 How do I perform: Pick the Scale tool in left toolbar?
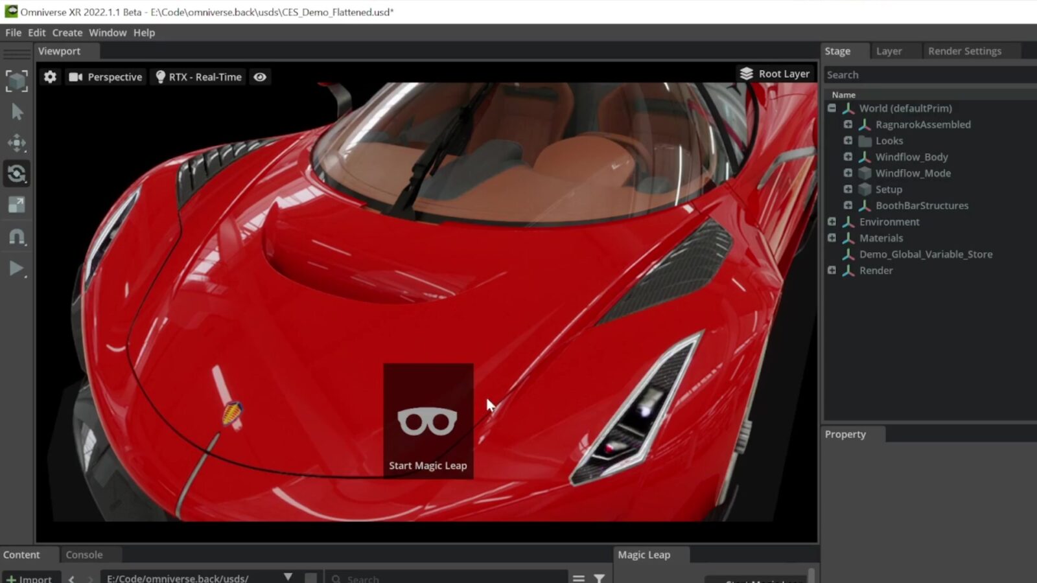pos(17,205)
